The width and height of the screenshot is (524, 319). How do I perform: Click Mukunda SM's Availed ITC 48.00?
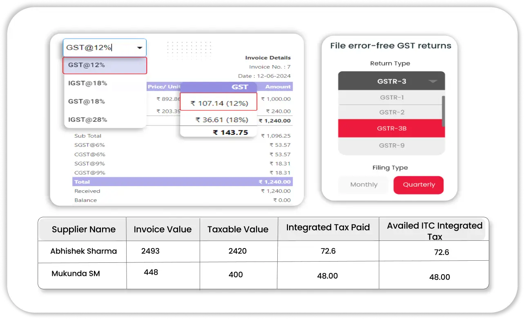[x=439, y=277]
